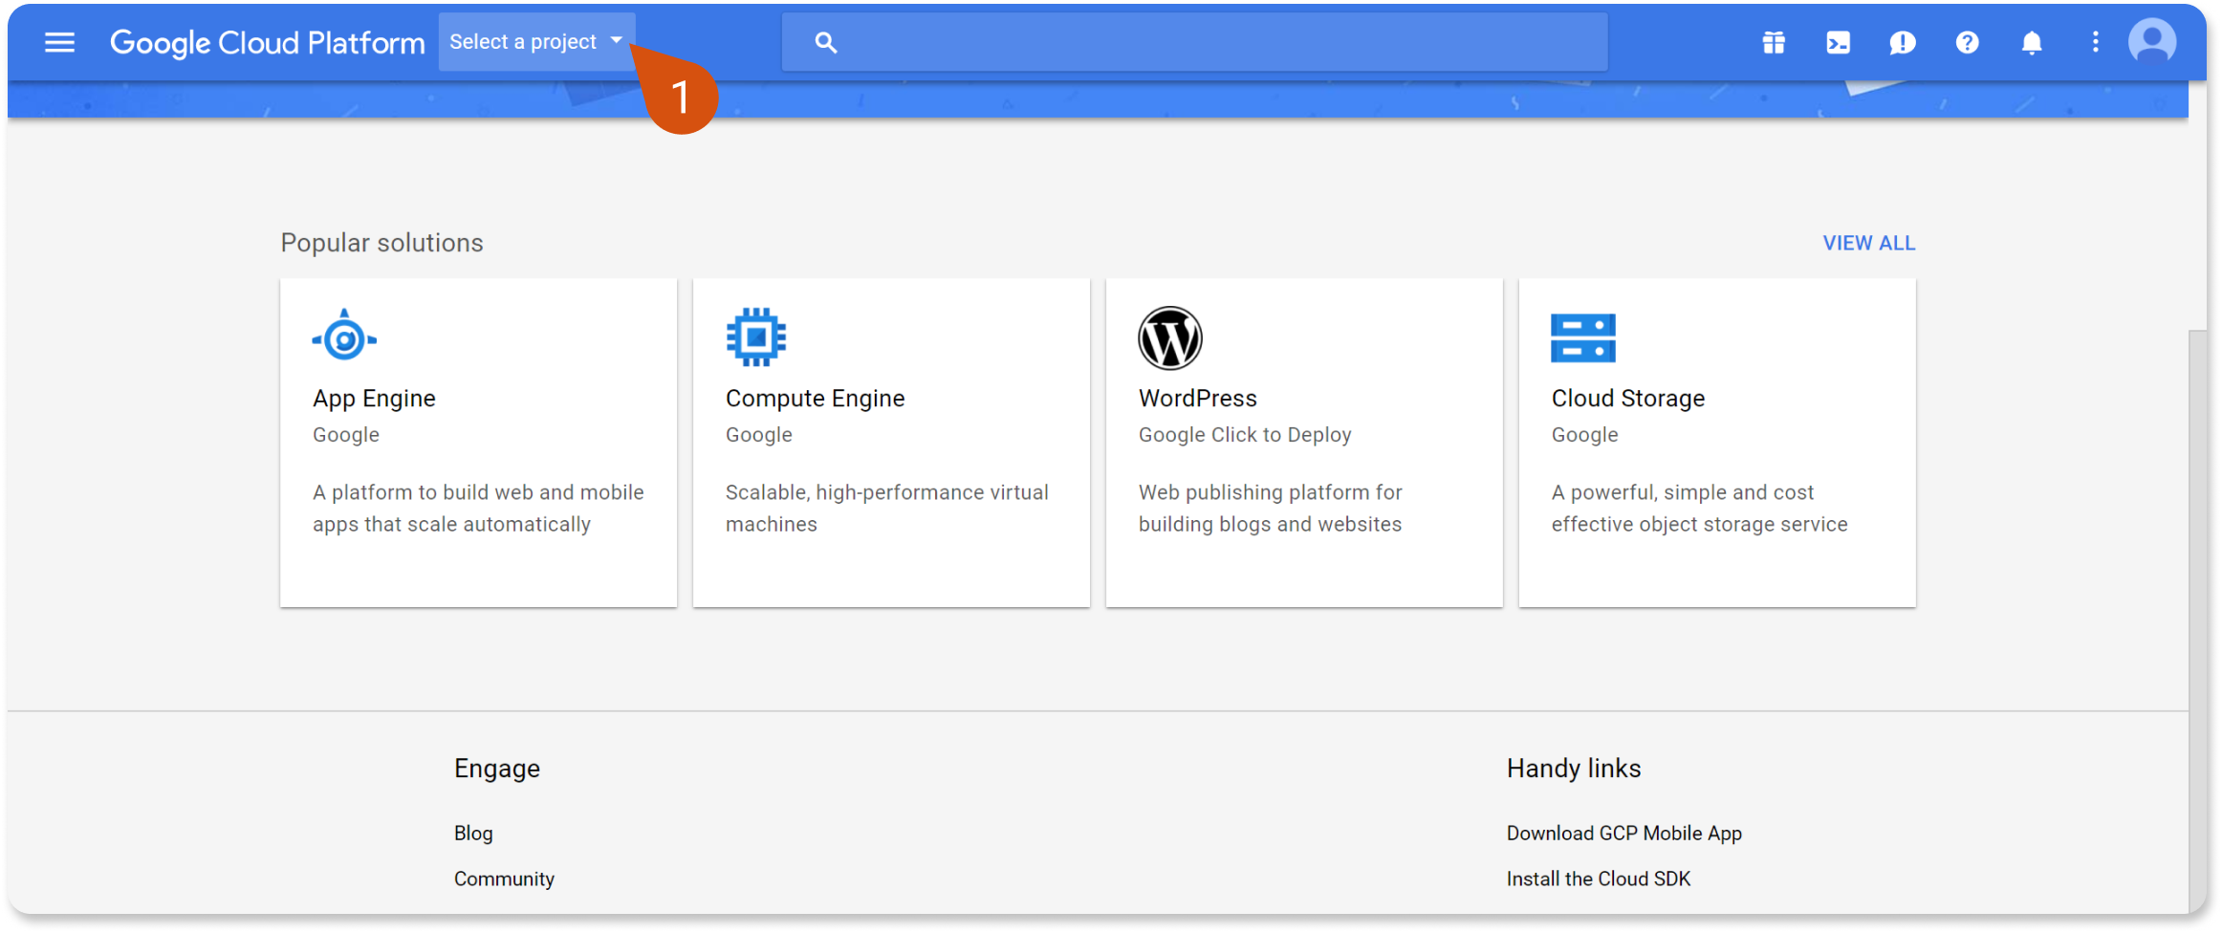Click the WordPress logo icon
This screenshot has height=933, width=2222.
point(1169,337)
